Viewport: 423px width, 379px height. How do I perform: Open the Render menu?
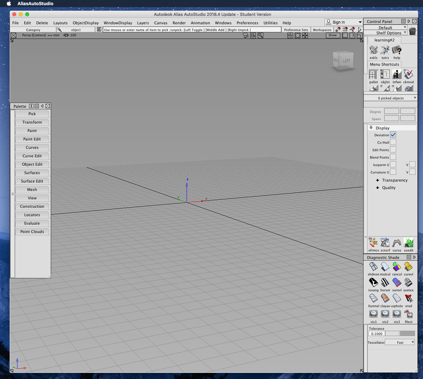click(x=179, y=23)
